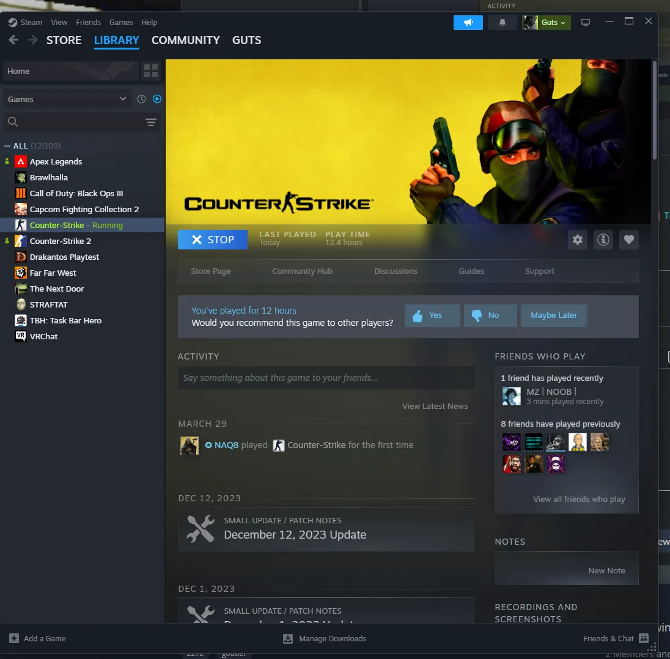Click the TBH Task Bar Hero icon
This screenshot has width=670, height=659.
21,320
